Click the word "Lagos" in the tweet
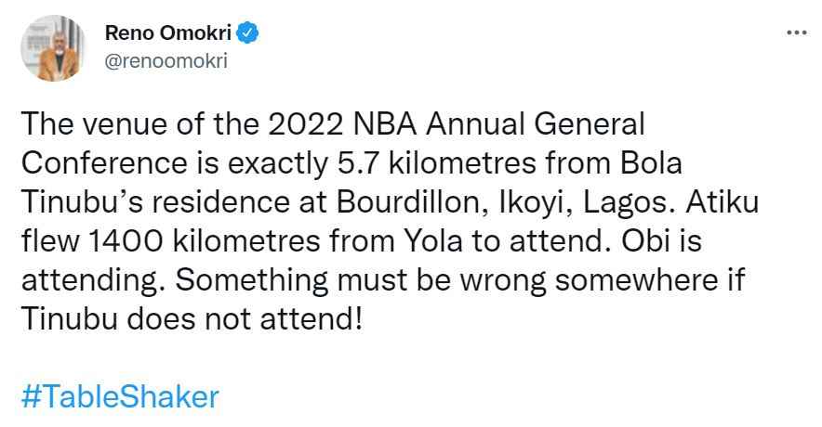Screen dimensions: 822x427 (629, 204)
